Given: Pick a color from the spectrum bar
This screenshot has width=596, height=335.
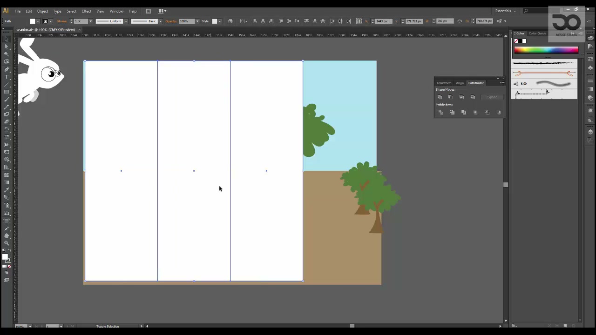Looking at the screenshot, I should 546,50.
